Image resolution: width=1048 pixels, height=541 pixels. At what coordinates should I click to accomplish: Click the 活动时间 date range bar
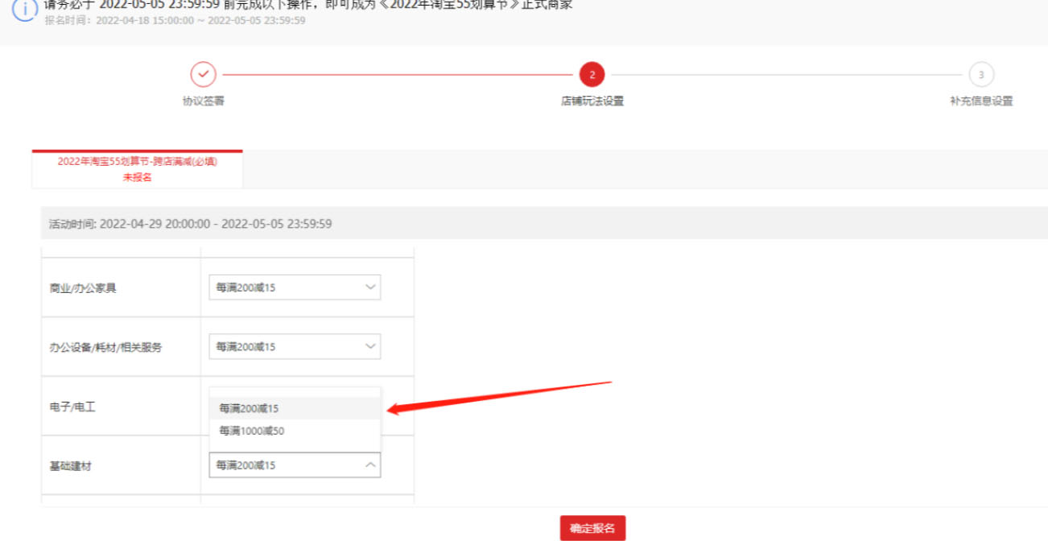191,224
